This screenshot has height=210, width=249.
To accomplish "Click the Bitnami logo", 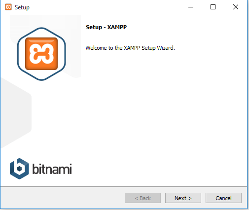I will click(40, 169).
